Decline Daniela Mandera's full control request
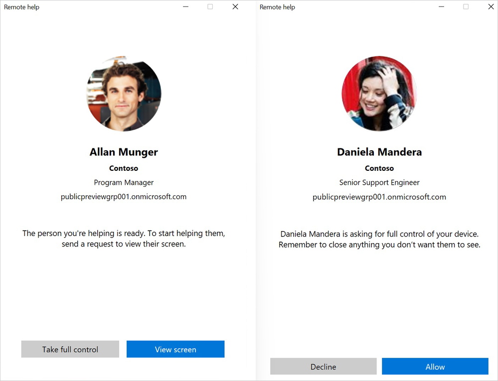The width and height of the screenshot is (498, 381). (x=324, y=367)
